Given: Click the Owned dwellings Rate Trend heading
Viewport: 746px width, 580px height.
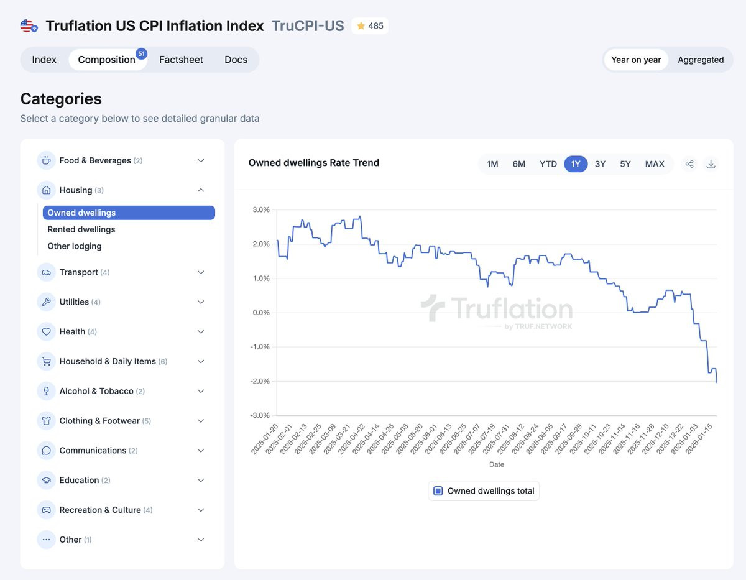Looking at the screenshot, I should 314,163.
